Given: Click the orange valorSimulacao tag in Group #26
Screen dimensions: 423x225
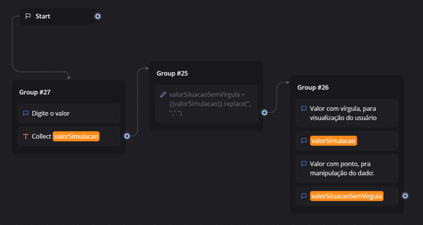Looking at the screenshot, I should tap(334, 141).
